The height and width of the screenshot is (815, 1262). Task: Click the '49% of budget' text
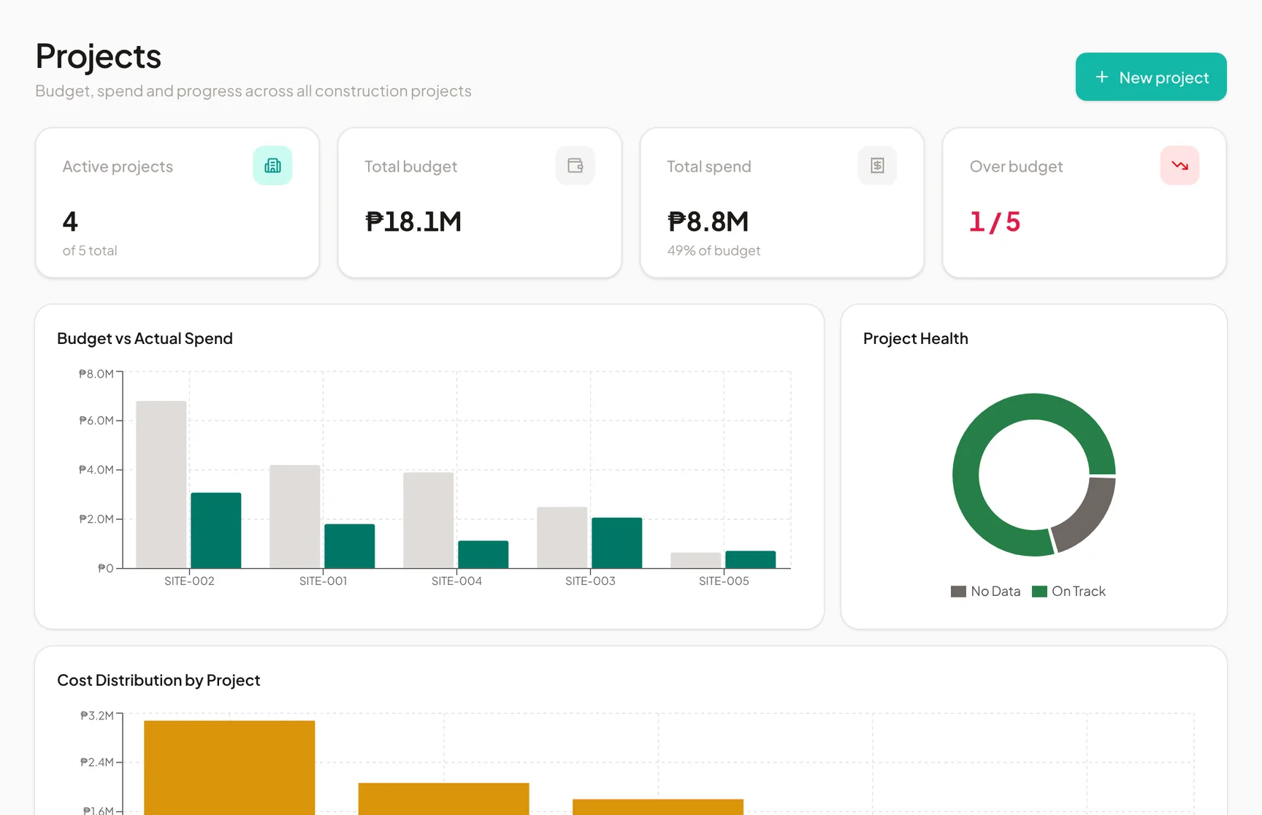(714, 250)
